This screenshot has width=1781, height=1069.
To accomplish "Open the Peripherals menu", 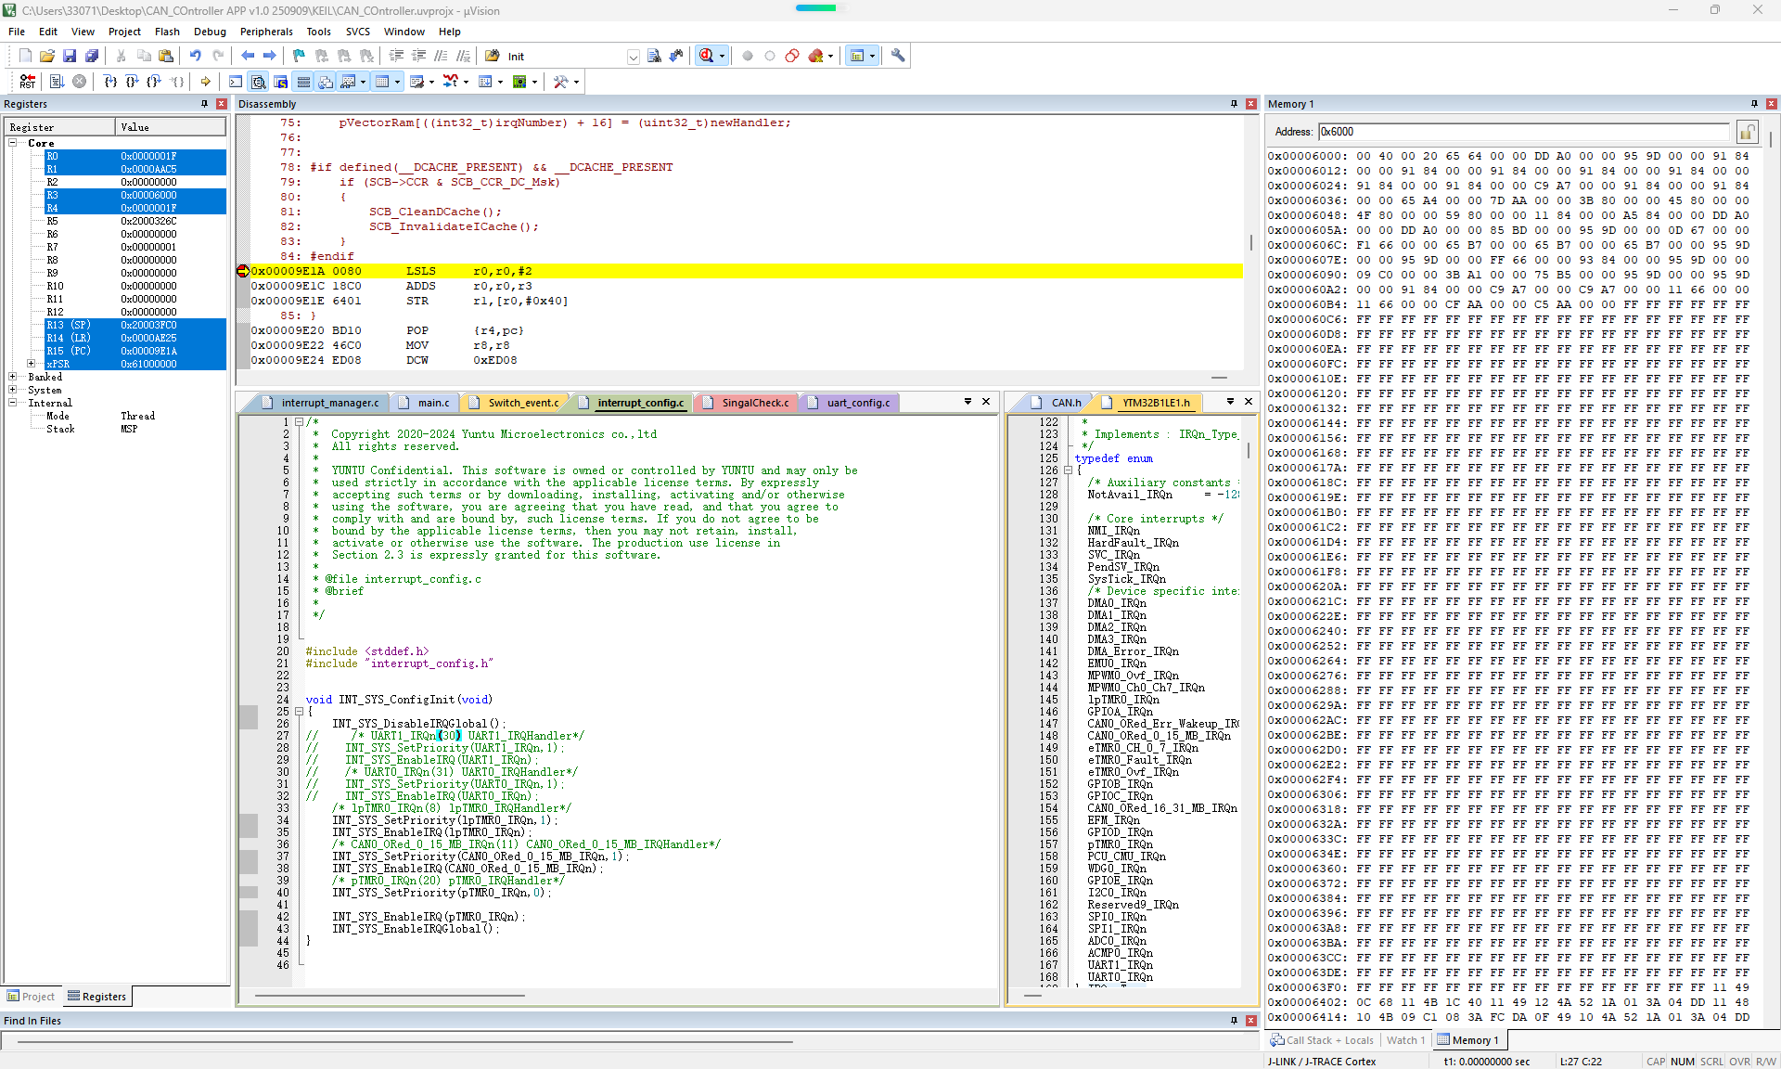I will [x=266, y=32].
